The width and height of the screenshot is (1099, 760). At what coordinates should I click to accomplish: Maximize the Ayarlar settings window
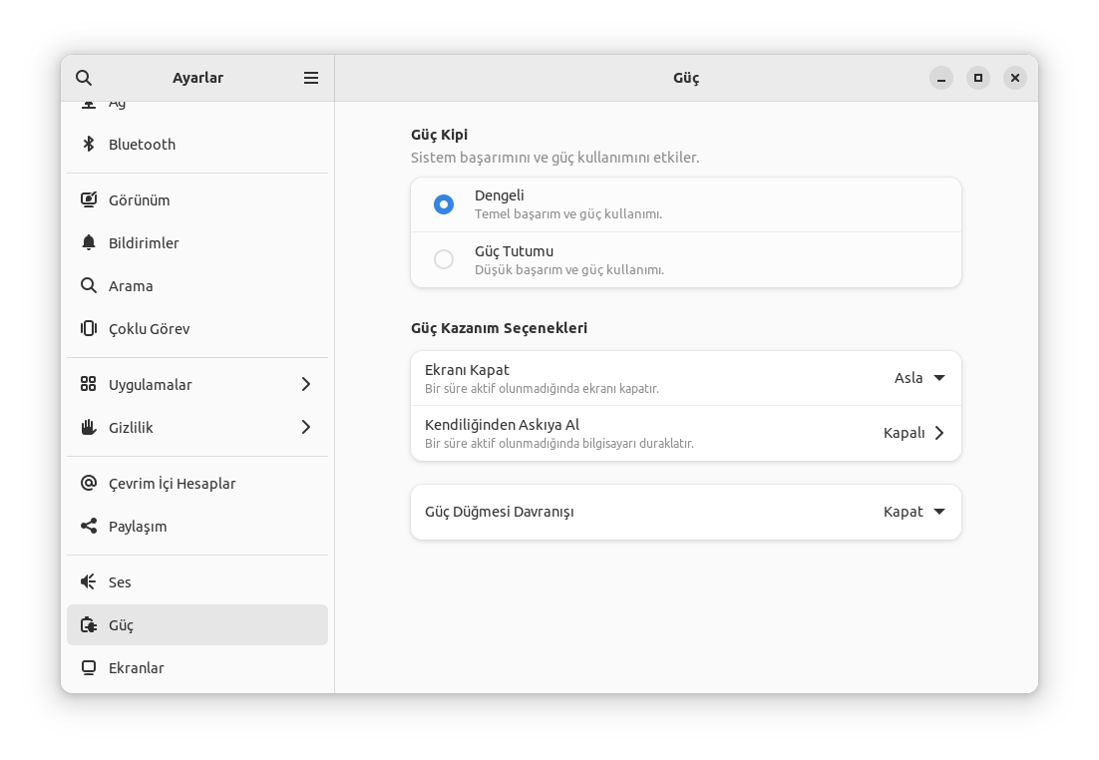tap(978, 78)
